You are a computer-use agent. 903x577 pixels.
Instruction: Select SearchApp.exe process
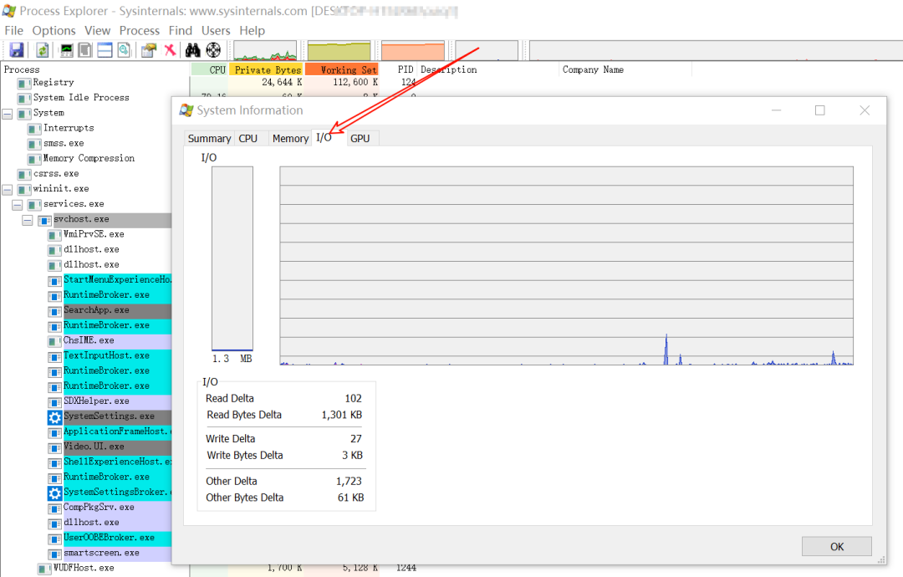point(96,310)
